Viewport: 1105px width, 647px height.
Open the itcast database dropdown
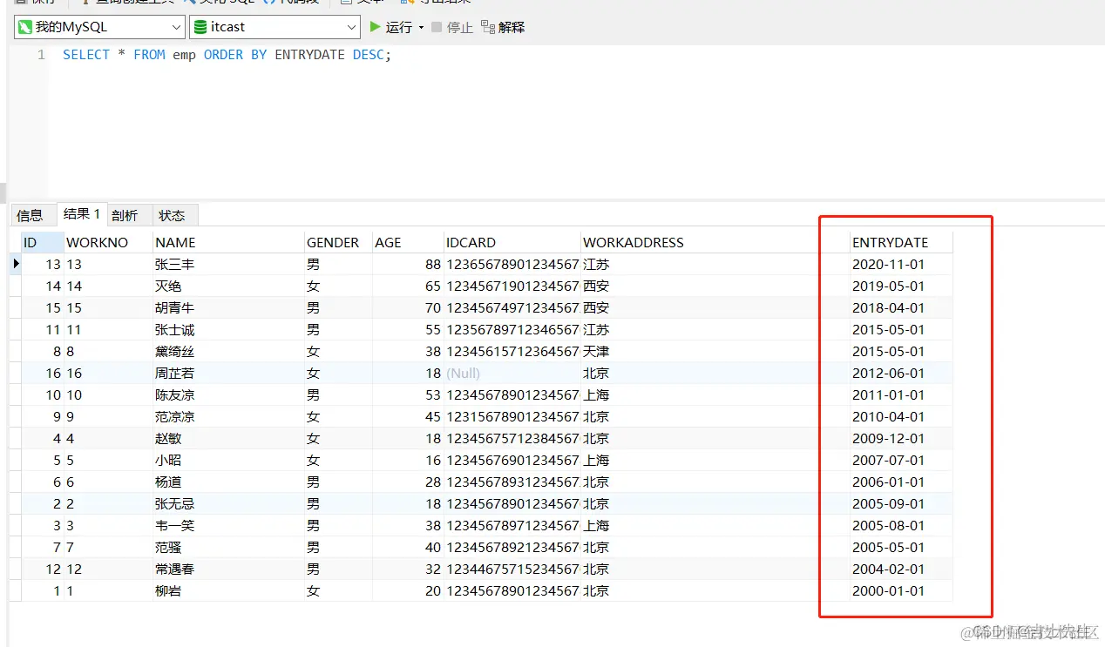275,27
